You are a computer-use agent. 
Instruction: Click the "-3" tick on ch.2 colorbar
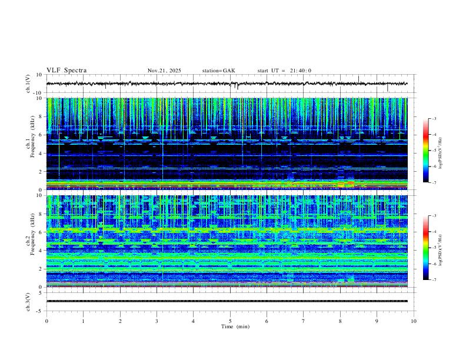pyautogui.click(x=434, y=216)
